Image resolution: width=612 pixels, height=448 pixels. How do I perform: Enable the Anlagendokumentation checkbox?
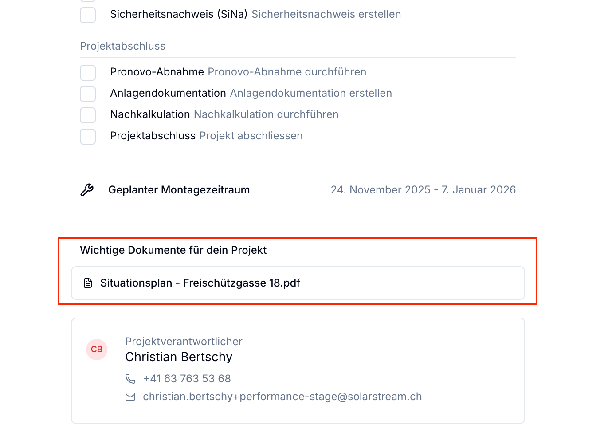coord(88,94)
